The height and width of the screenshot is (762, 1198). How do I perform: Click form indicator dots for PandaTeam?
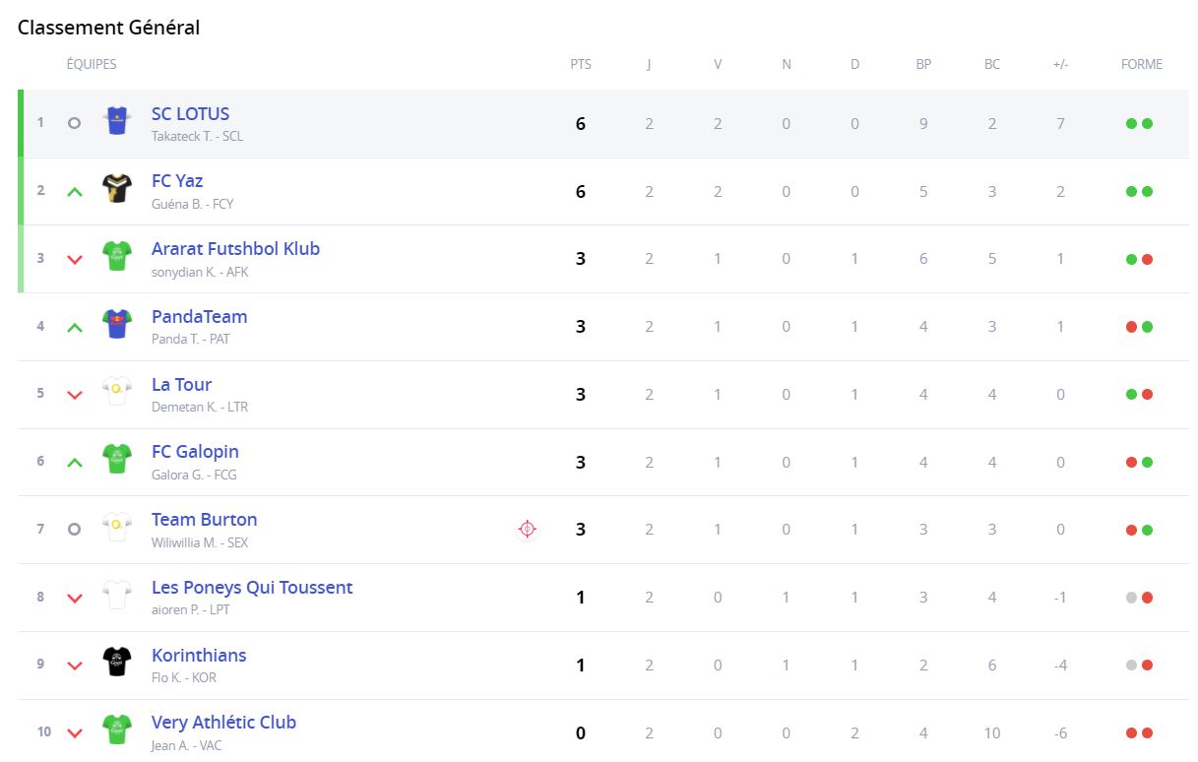(x=1139, y=327)
